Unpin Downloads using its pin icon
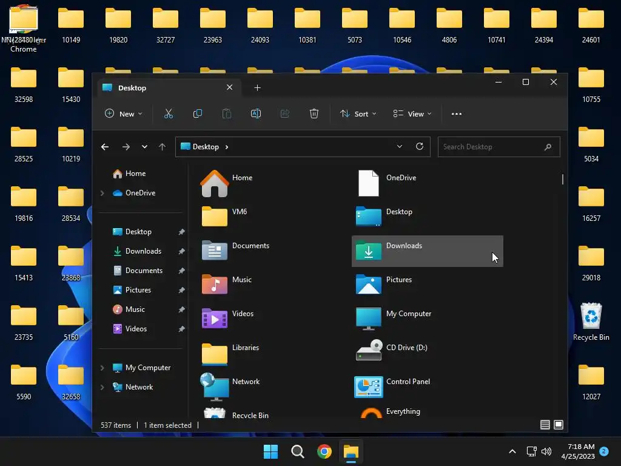621x466 pixels. click(181, 251)
